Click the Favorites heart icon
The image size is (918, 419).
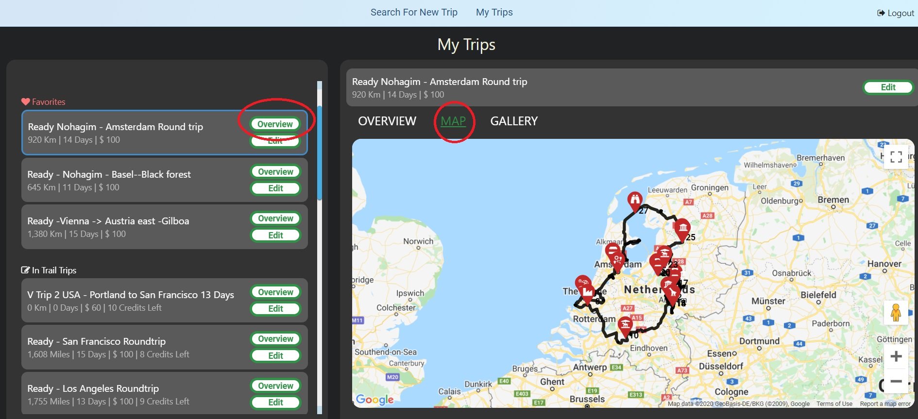[26, 102]
